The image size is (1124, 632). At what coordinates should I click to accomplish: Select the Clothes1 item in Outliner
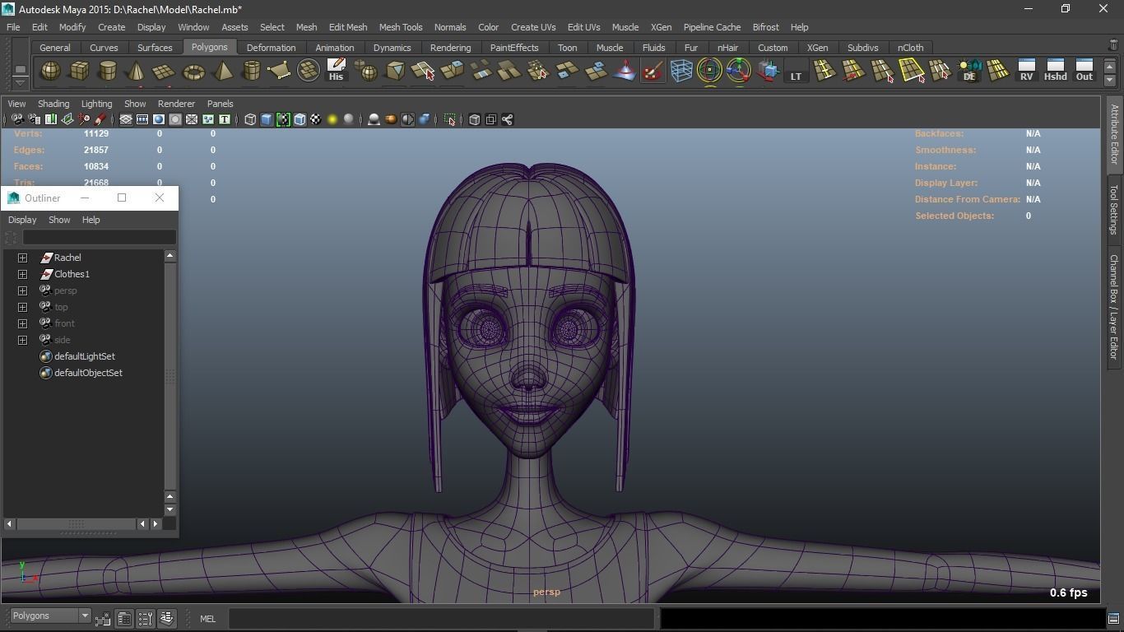coord(72,274)
